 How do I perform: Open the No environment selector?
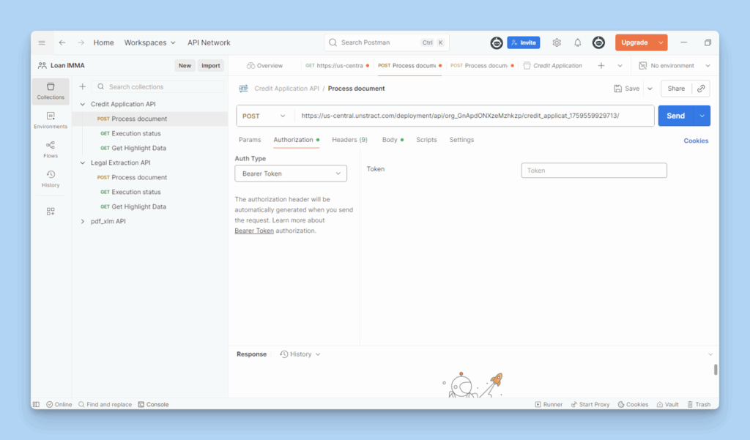click(670, 66)
